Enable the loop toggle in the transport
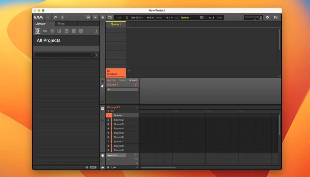310x177 pixels. click(x=110, y=17)
